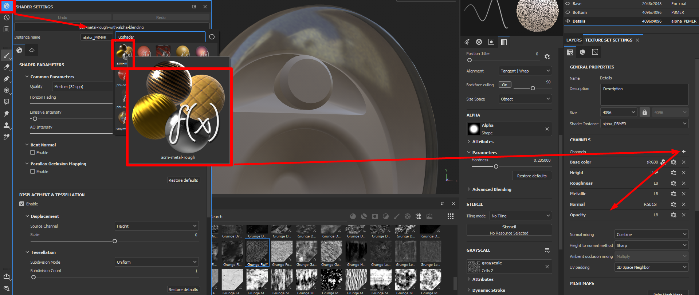Open Position Jitter settings gear
Screen dimensions: 699x295
(x=547, y=56)
